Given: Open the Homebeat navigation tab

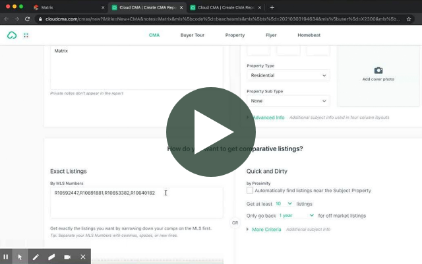Looking at the screenshot, I should pyautogui.click(x=309, y=35).
